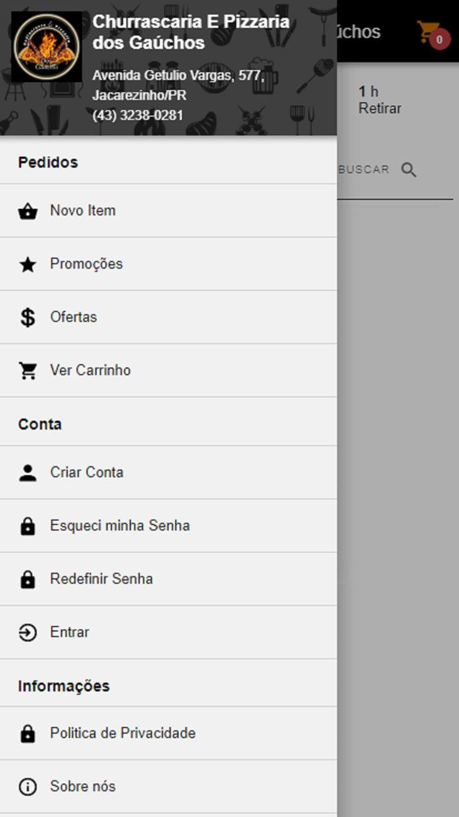Image resolution: width=459 pixels, height=817 pixels.
Task: Open the Politica de Privacidade link
Action: 123,733
